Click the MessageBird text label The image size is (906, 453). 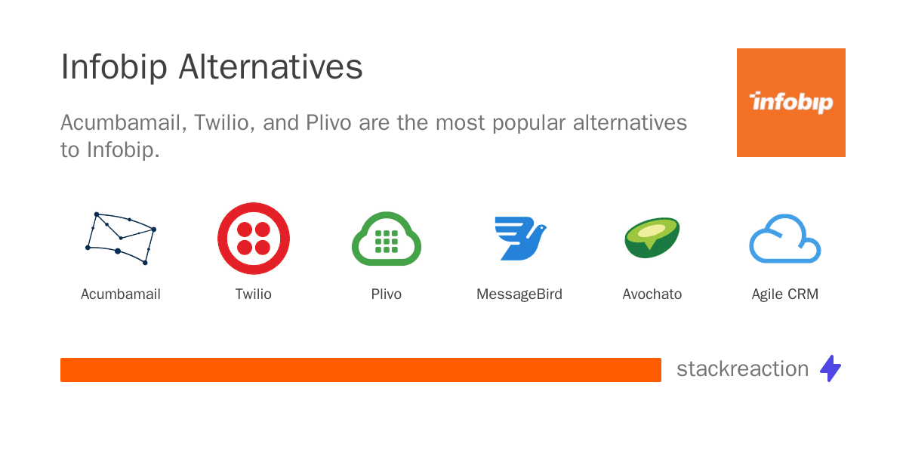point(519,294)
